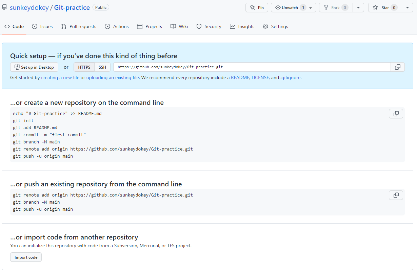Open the Star lists dropdown arrow

[x=408, y=7]
